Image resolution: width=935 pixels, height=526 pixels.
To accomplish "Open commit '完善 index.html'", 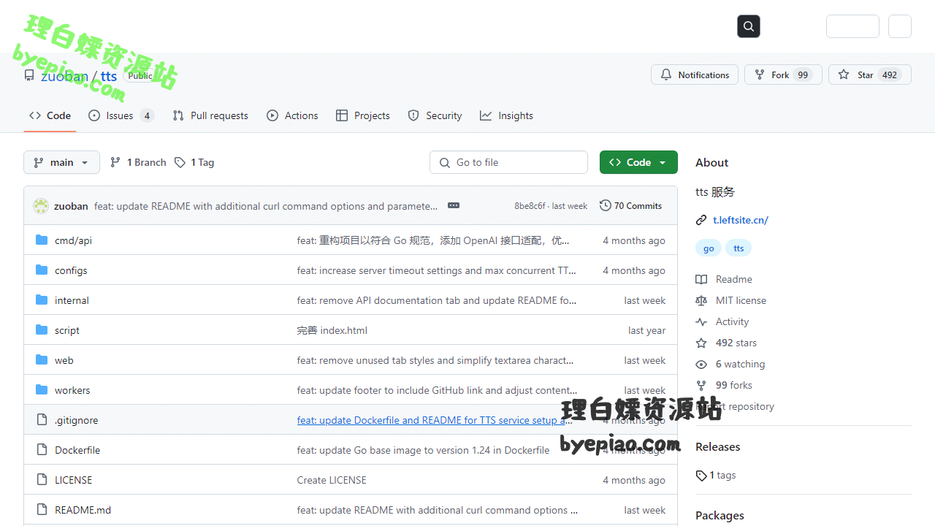I will click(x=332, y=330).
